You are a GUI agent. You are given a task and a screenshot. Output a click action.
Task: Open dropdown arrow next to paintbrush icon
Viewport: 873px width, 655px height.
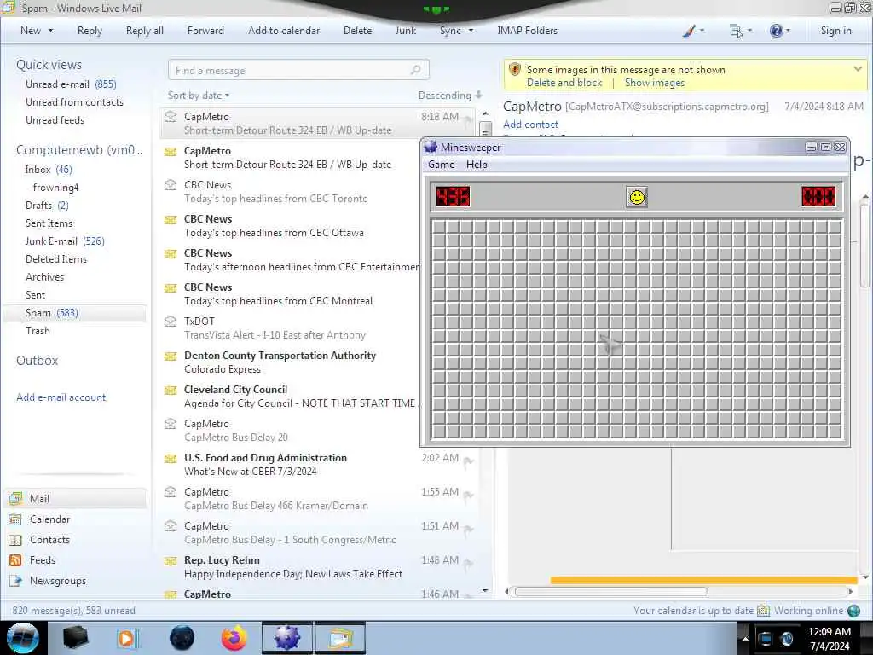point(702,31)
